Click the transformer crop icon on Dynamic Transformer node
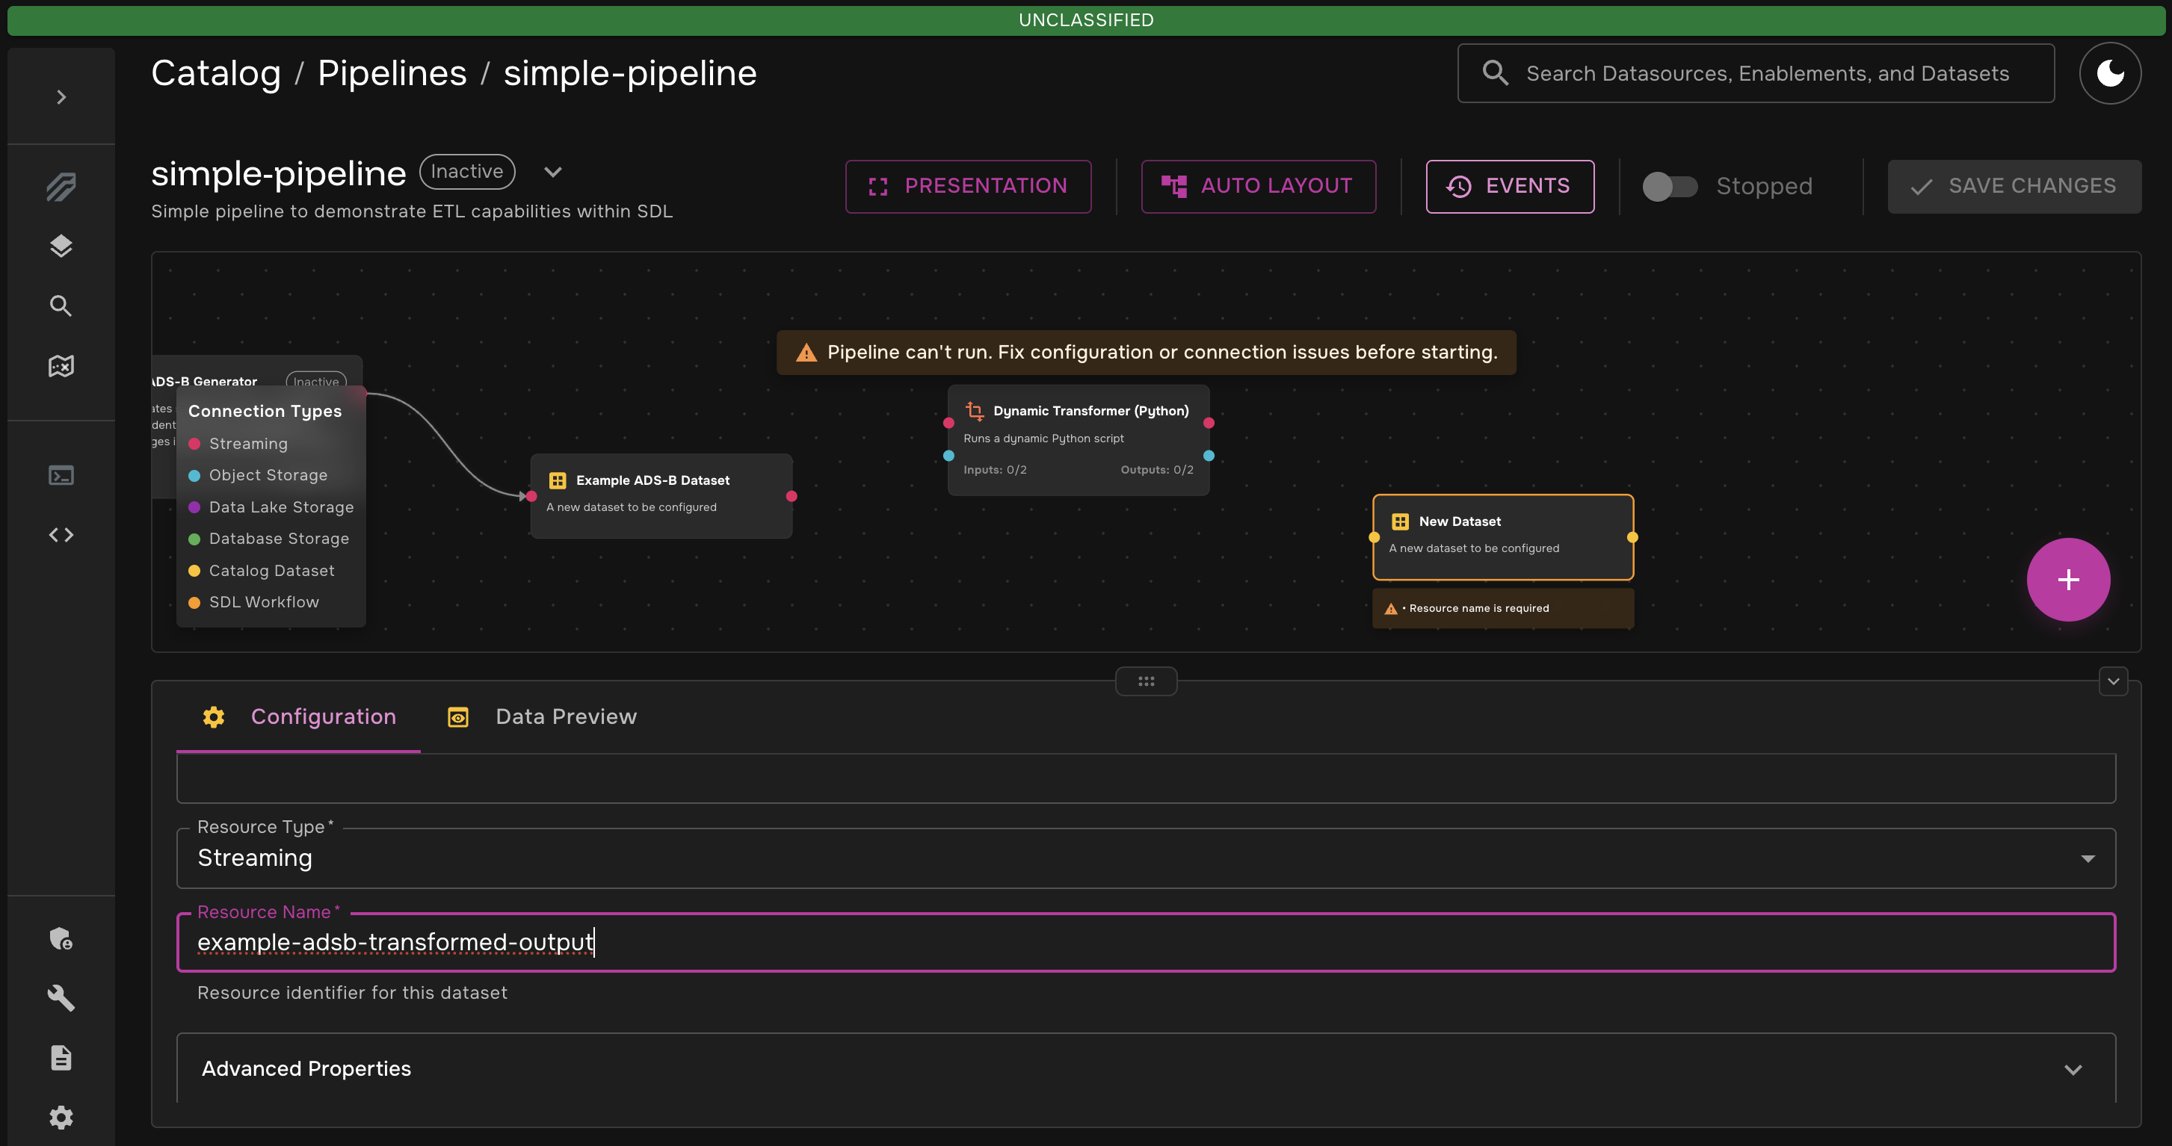 pyautogui.click(x=975, y=411)
